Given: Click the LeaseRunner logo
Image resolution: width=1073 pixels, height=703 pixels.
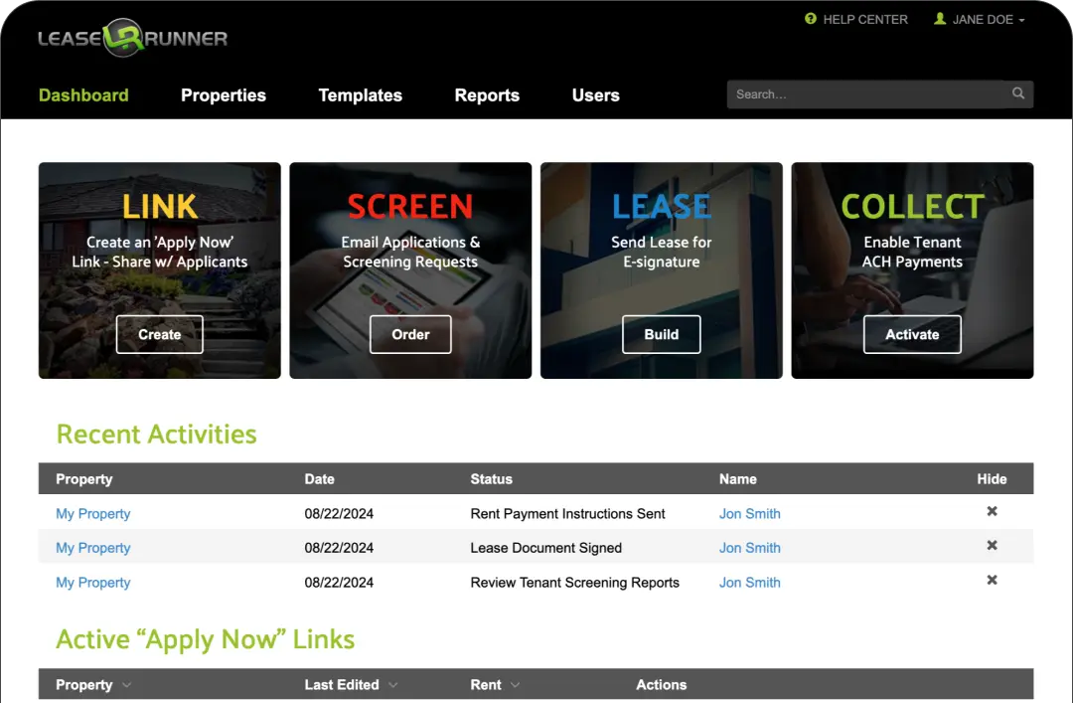Looking at the screenshot, I should [133, 39].
